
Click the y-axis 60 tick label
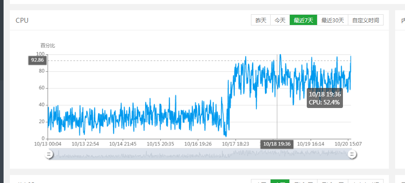click(x=42, y=88)
